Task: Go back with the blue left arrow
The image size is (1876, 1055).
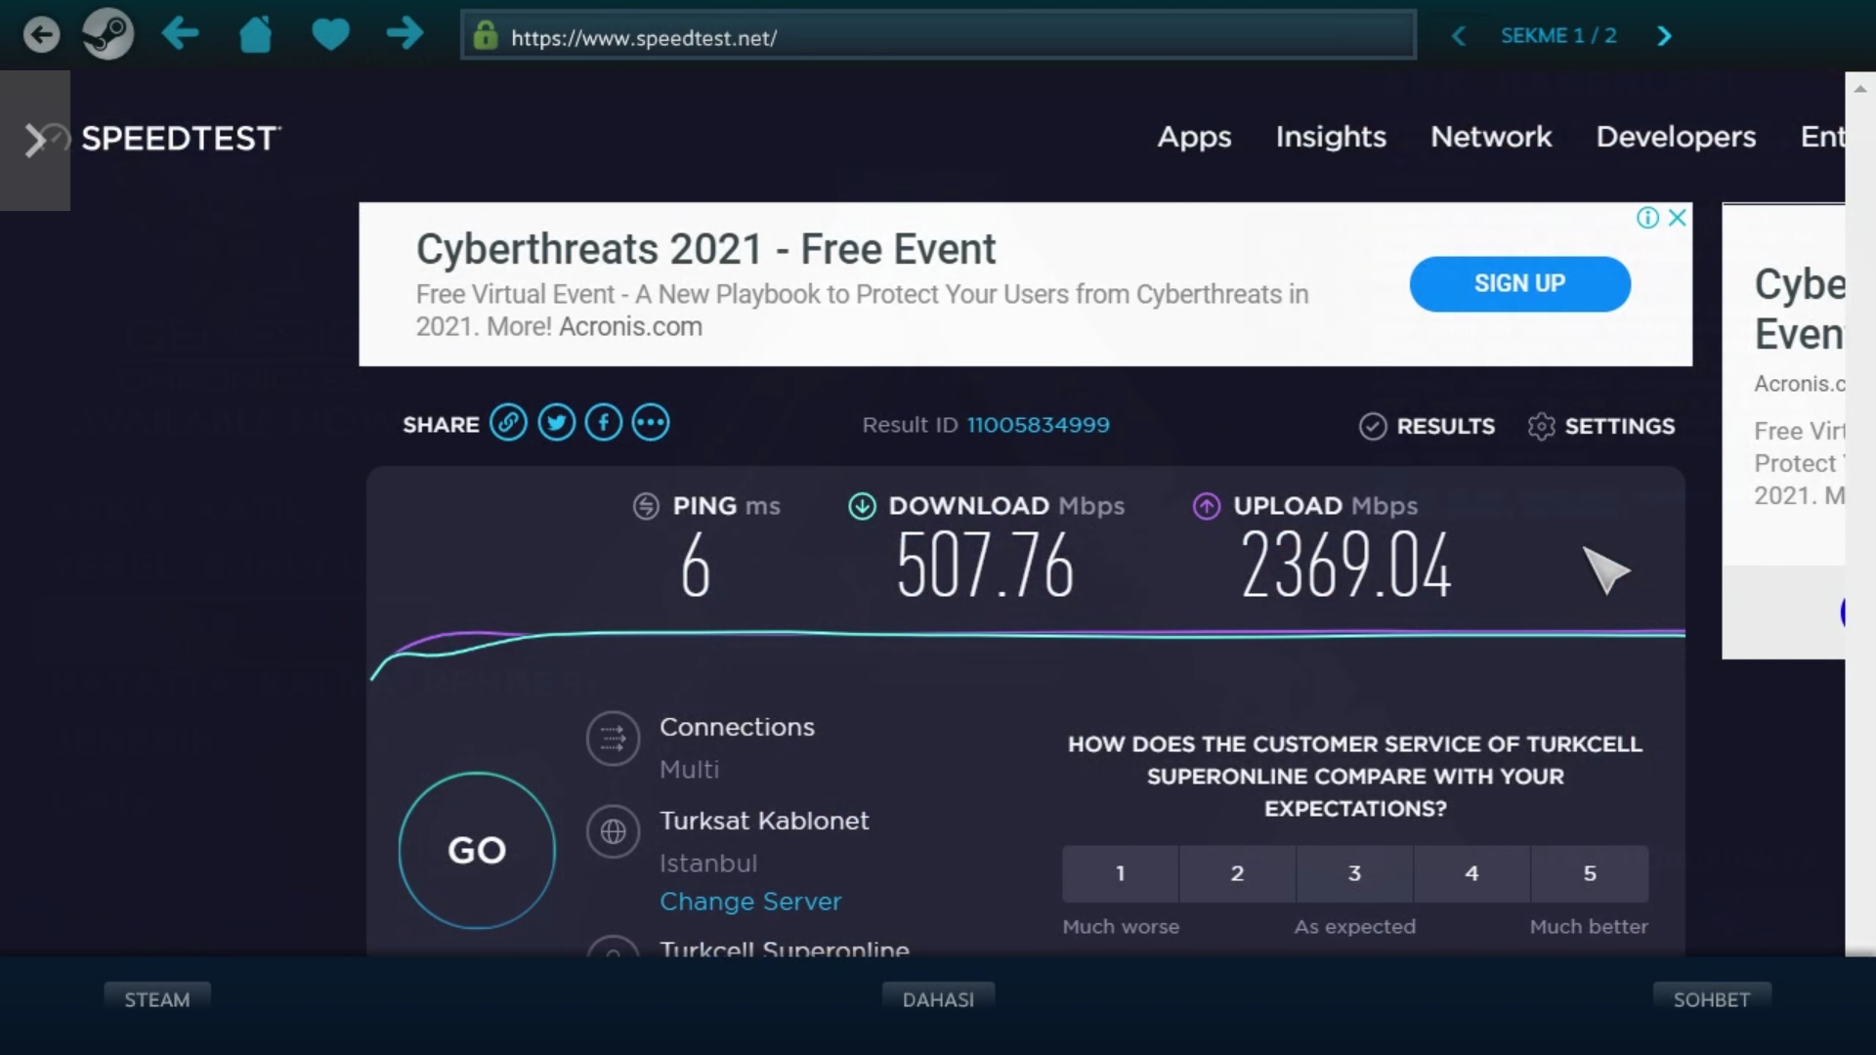Action: [181, 34]
